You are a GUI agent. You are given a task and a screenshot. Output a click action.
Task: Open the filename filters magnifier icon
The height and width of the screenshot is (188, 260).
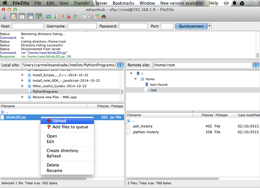(x=90, y=17)
